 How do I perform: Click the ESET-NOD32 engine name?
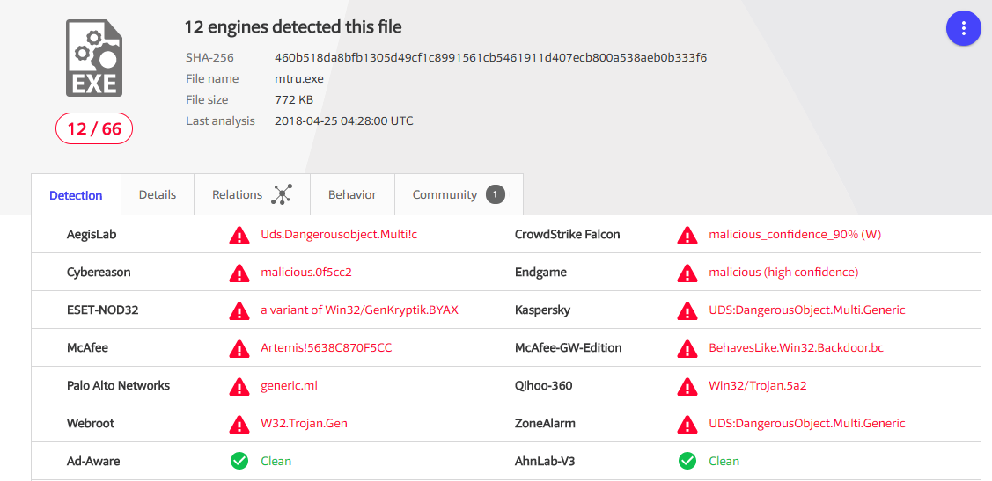pyautogui.click(x=102, y=310)
